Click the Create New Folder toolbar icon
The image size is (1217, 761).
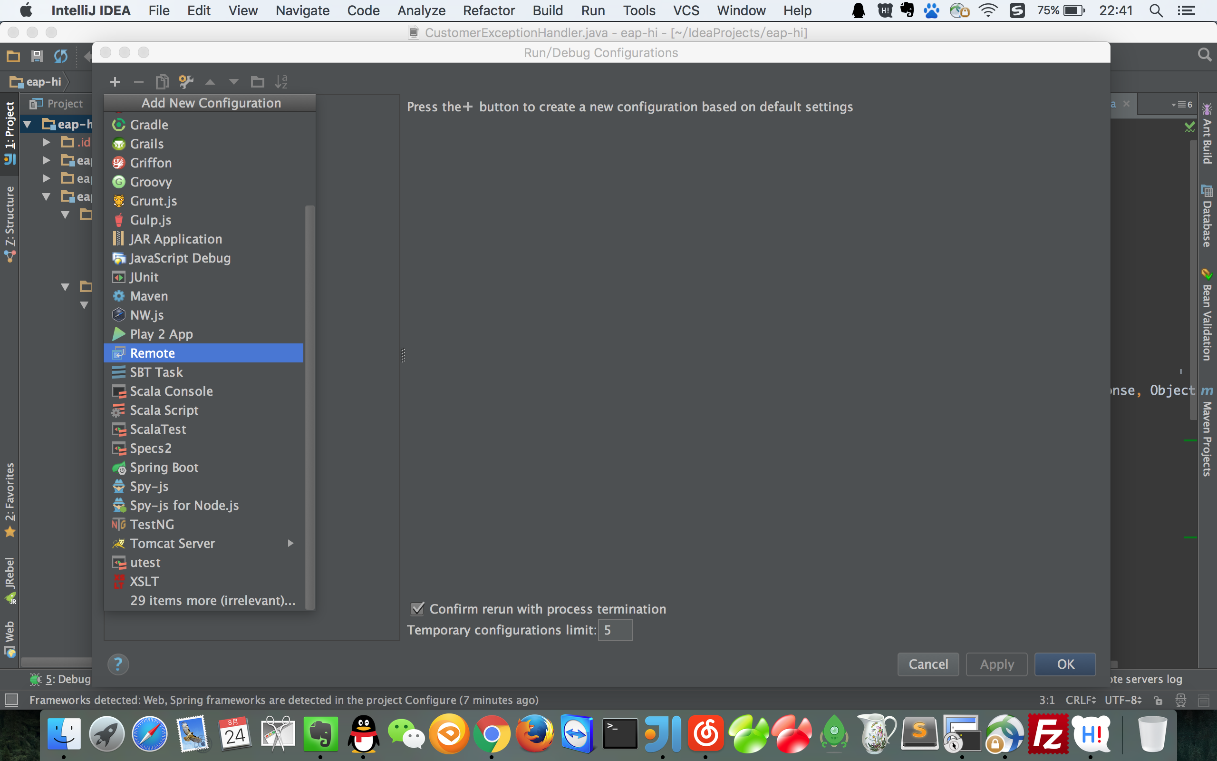pos(258,81)
